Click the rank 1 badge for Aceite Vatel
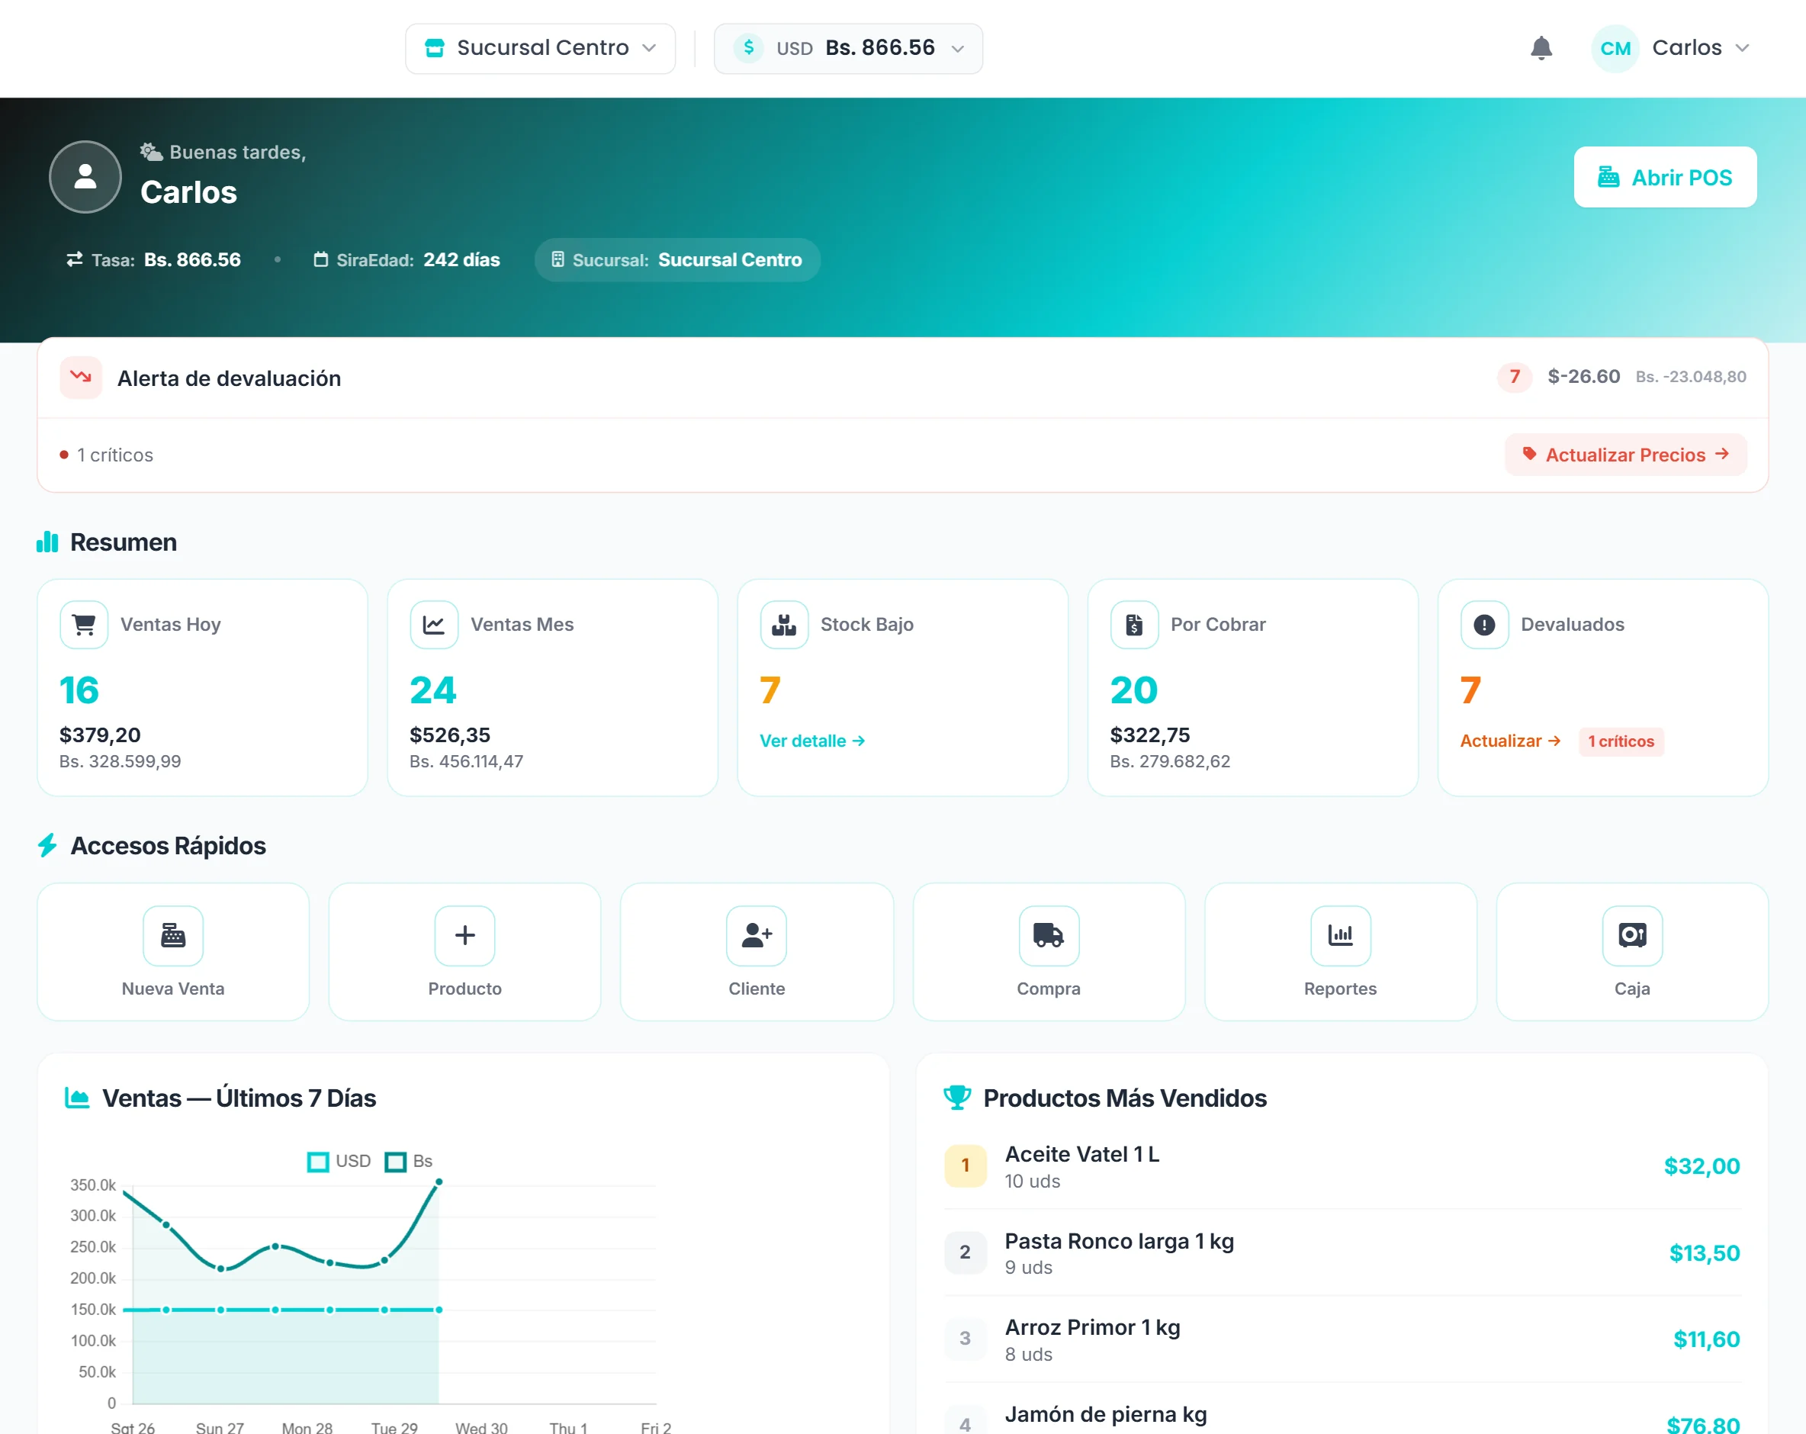 pos(965,1166)
